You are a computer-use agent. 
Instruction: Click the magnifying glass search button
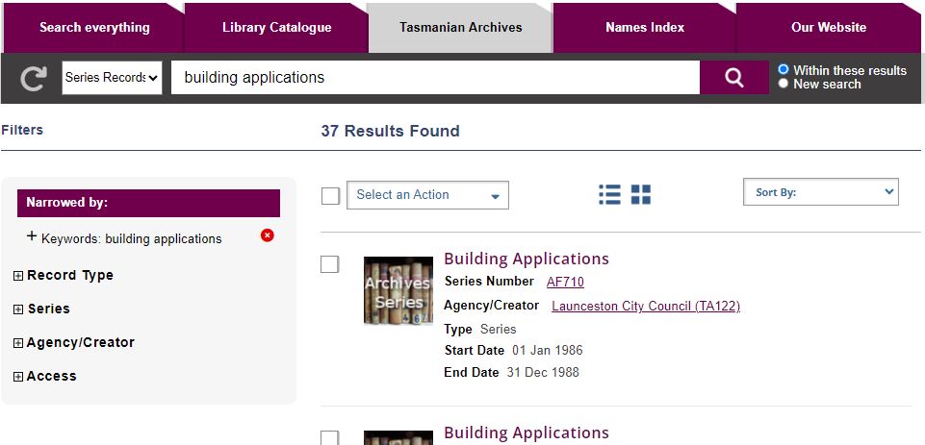[733, 78]
